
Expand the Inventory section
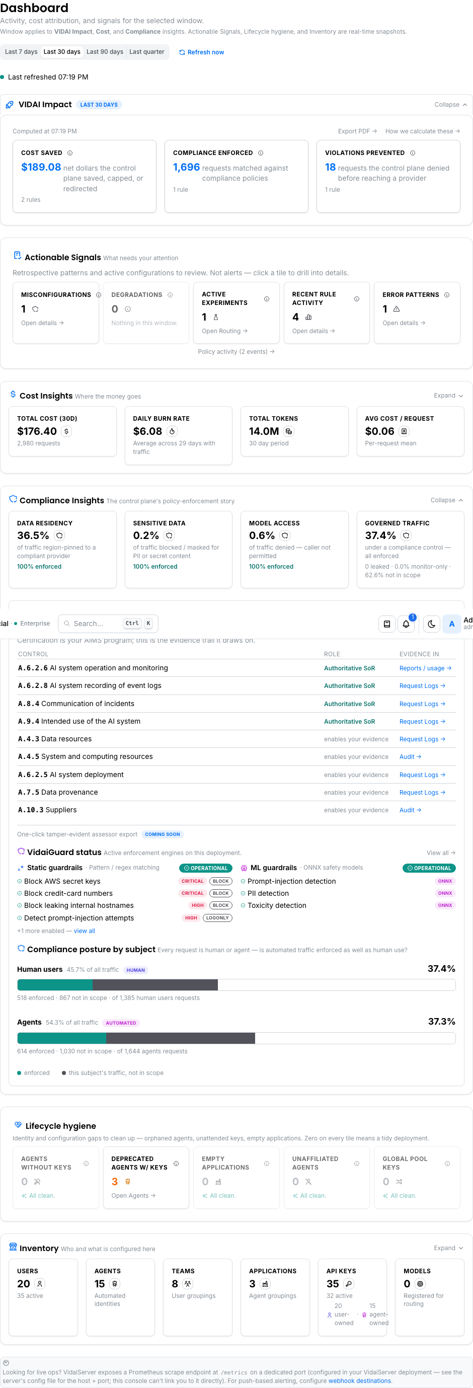(448, 1248)
